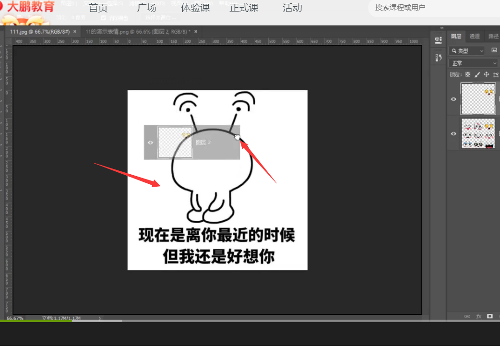The width and height of the screenshot is (500, 347).
Task: Click the 大鹏教育 logo
Action: [28, 7]
